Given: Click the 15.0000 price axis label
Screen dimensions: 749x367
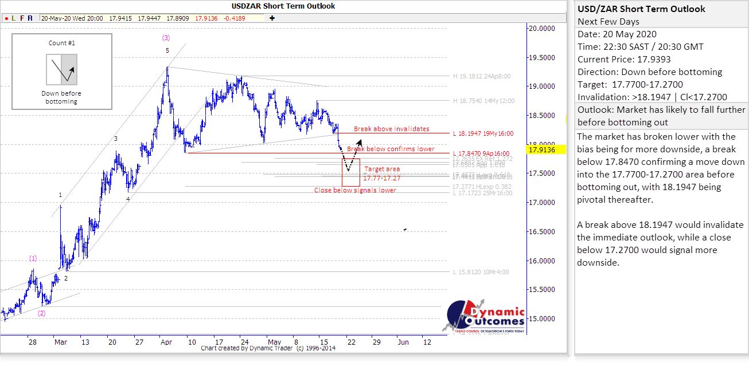Looking at the screenshot, I should [542, 319].
